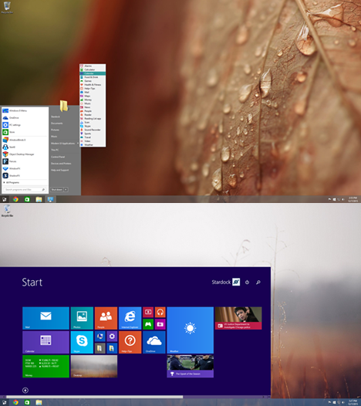This screenshot has width=361, height=406.
Task: Click the Shut down button
Action: click(57, 190)
